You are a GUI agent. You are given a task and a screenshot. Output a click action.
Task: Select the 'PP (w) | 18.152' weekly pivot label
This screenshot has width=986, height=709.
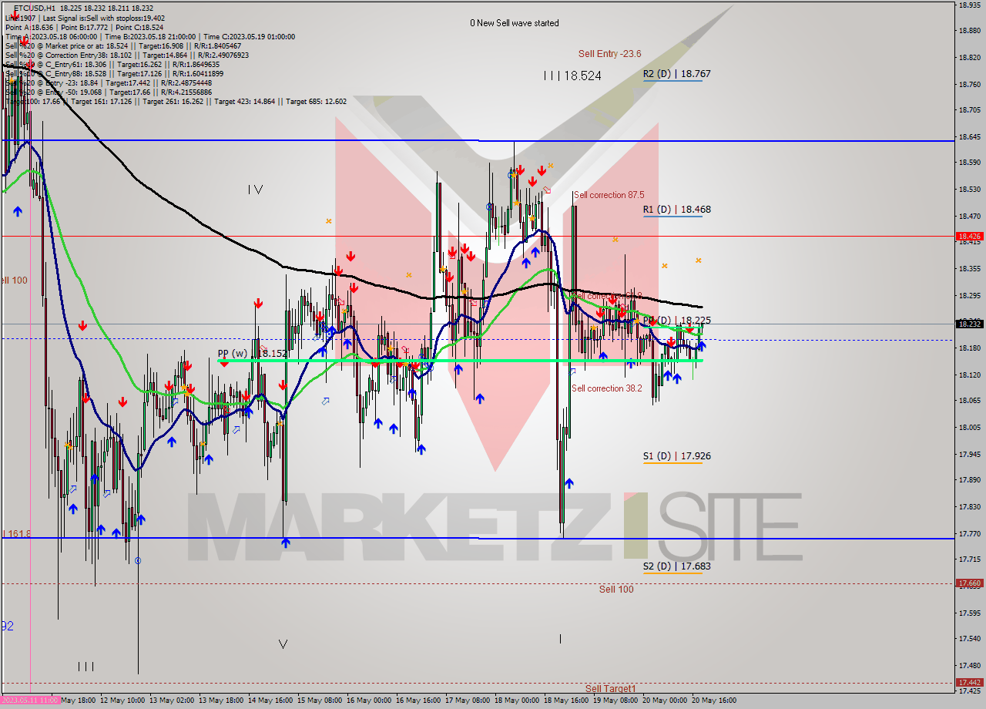click(x=252, y=354)
